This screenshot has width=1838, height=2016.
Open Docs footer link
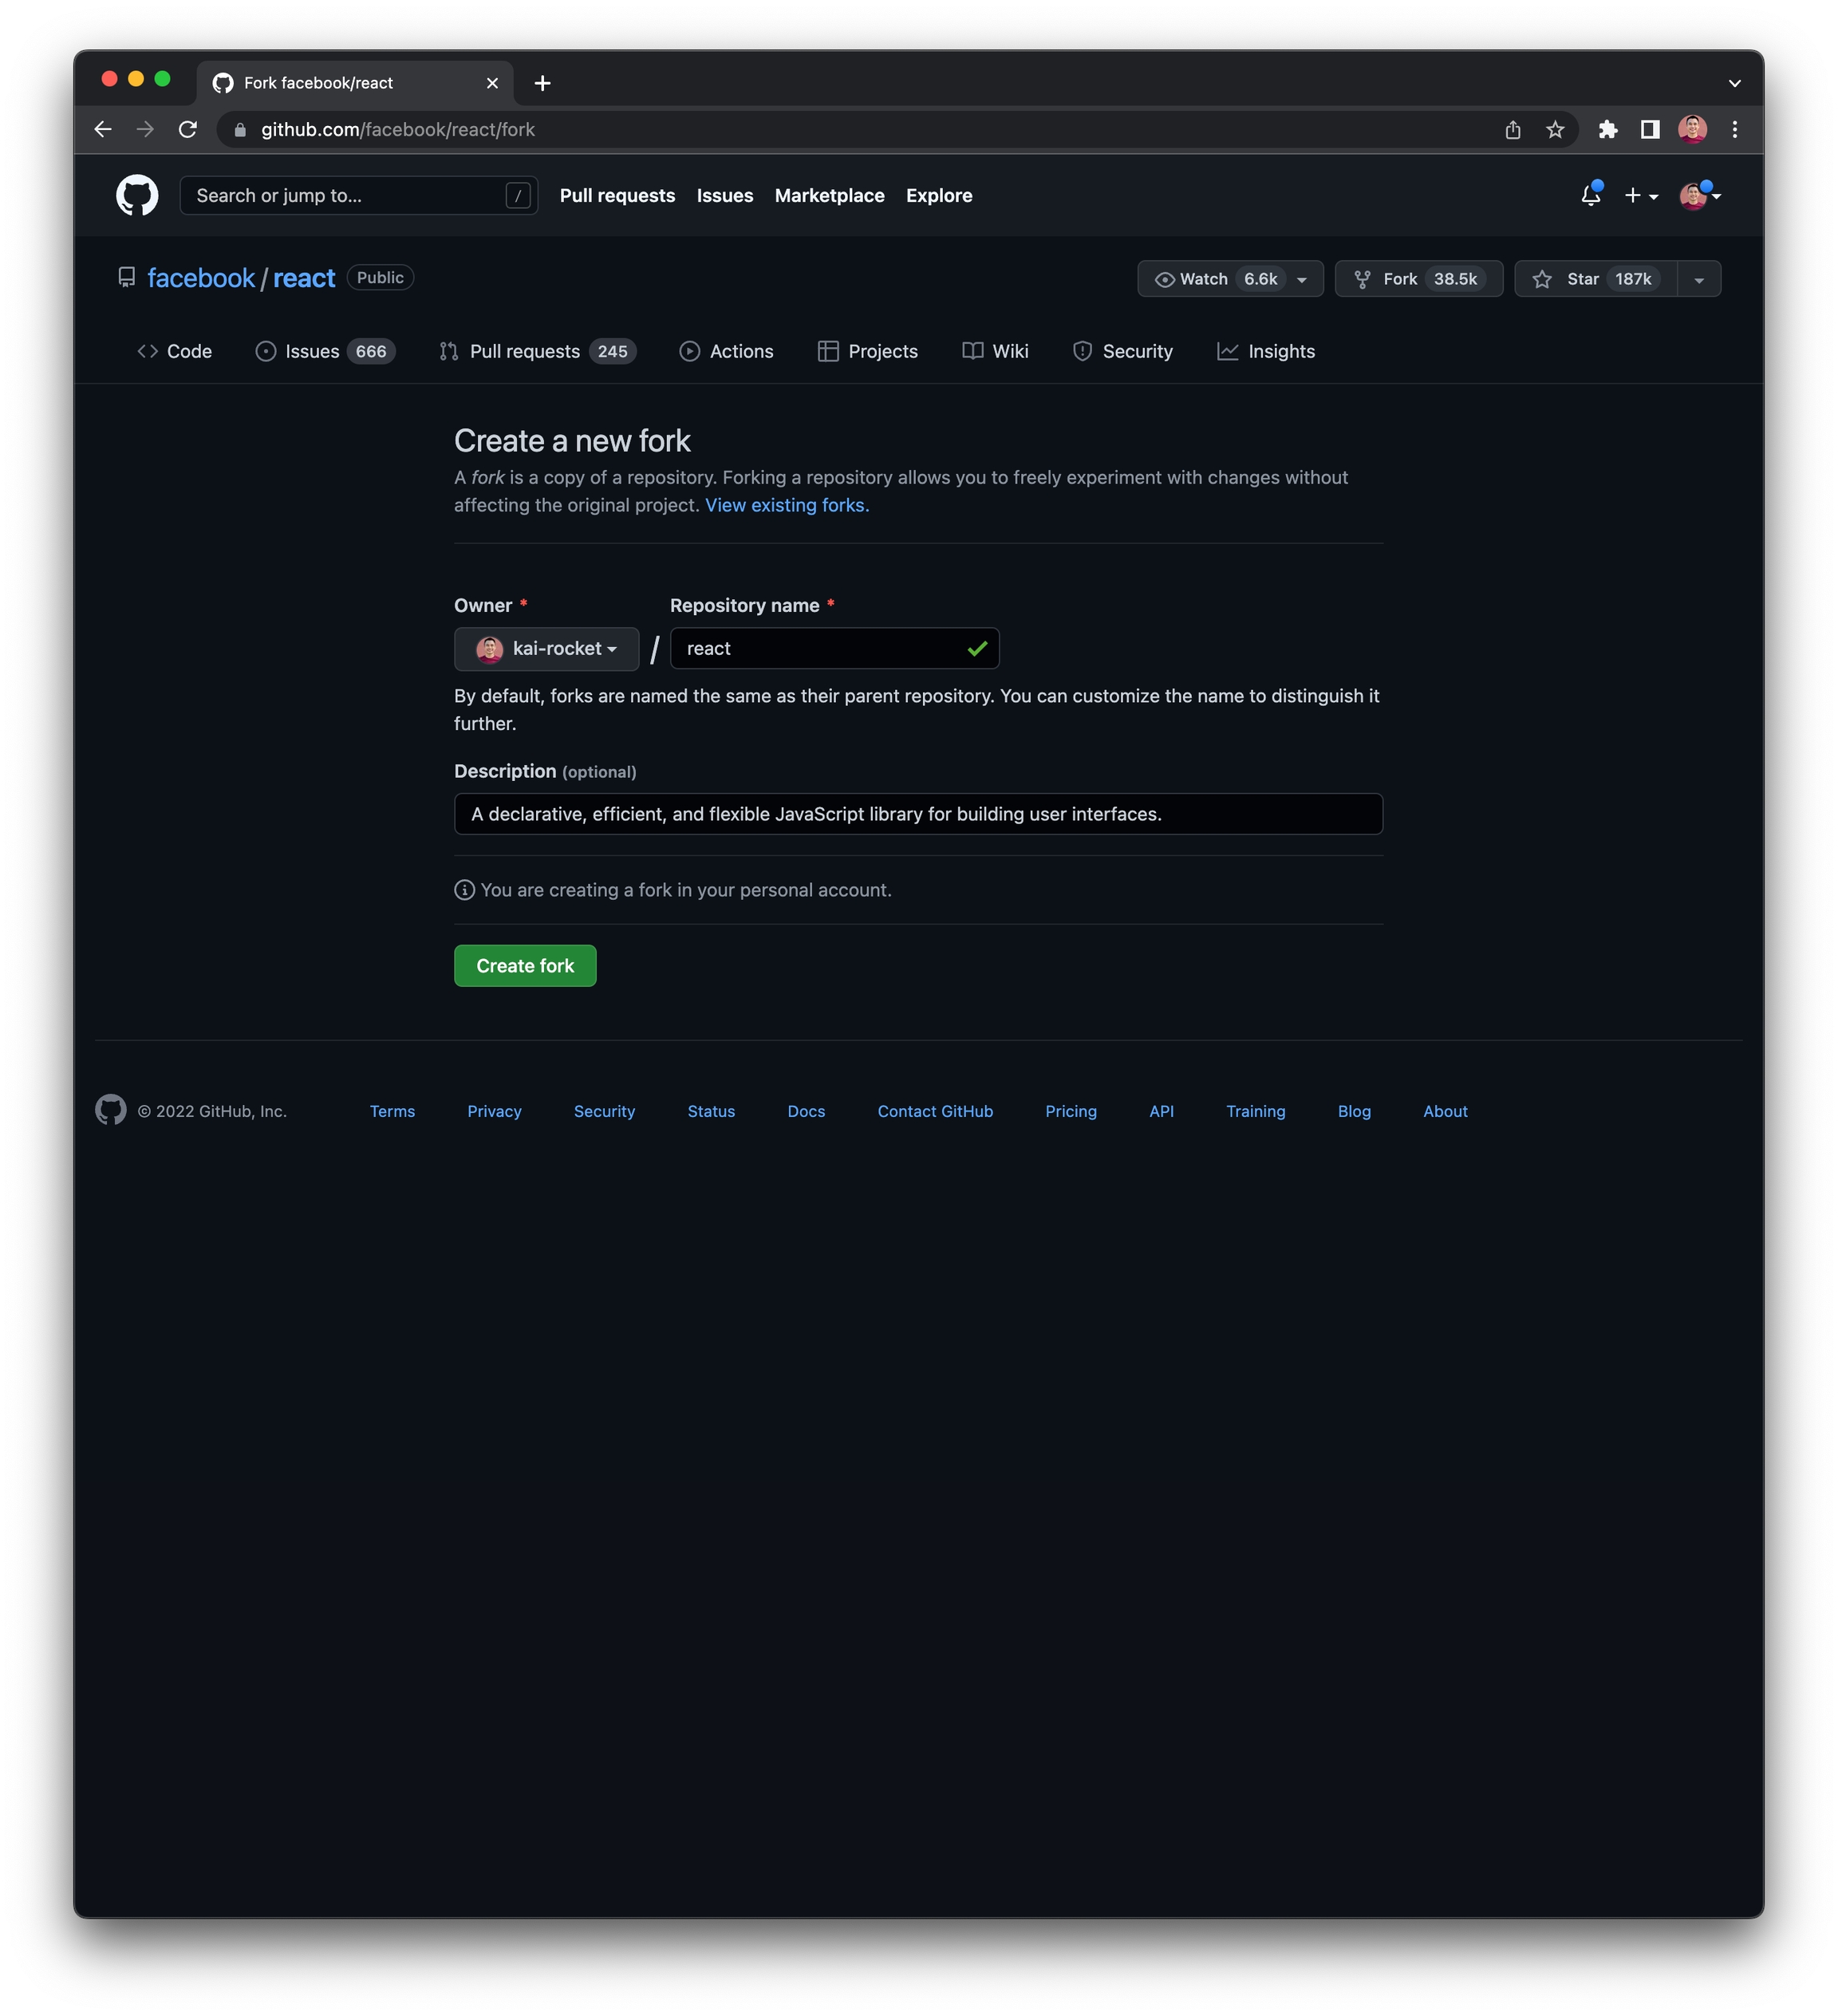coord(806,1111)
